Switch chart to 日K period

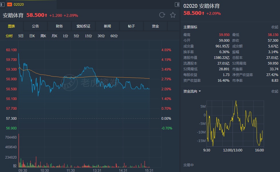tap(32, 36)
